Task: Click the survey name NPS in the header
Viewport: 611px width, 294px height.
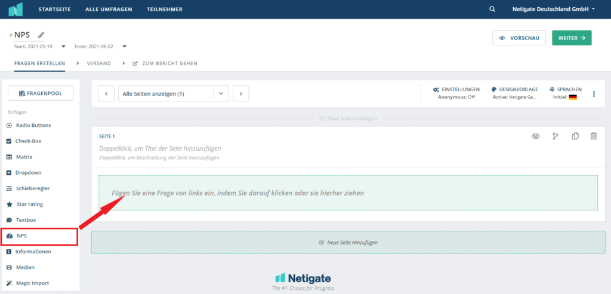Action: click(22, 35)
